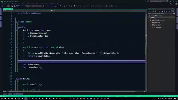Open the Edit menu
The image size is (178, 100).
5,4
